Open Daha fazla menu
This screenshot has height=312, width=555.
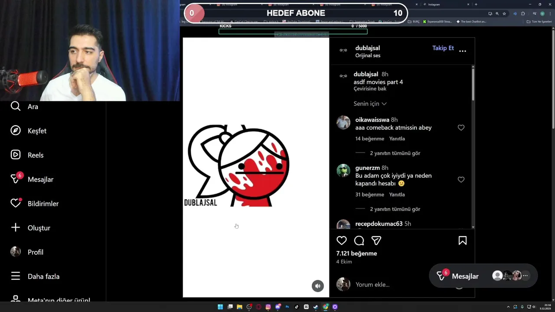pos(35,276)
